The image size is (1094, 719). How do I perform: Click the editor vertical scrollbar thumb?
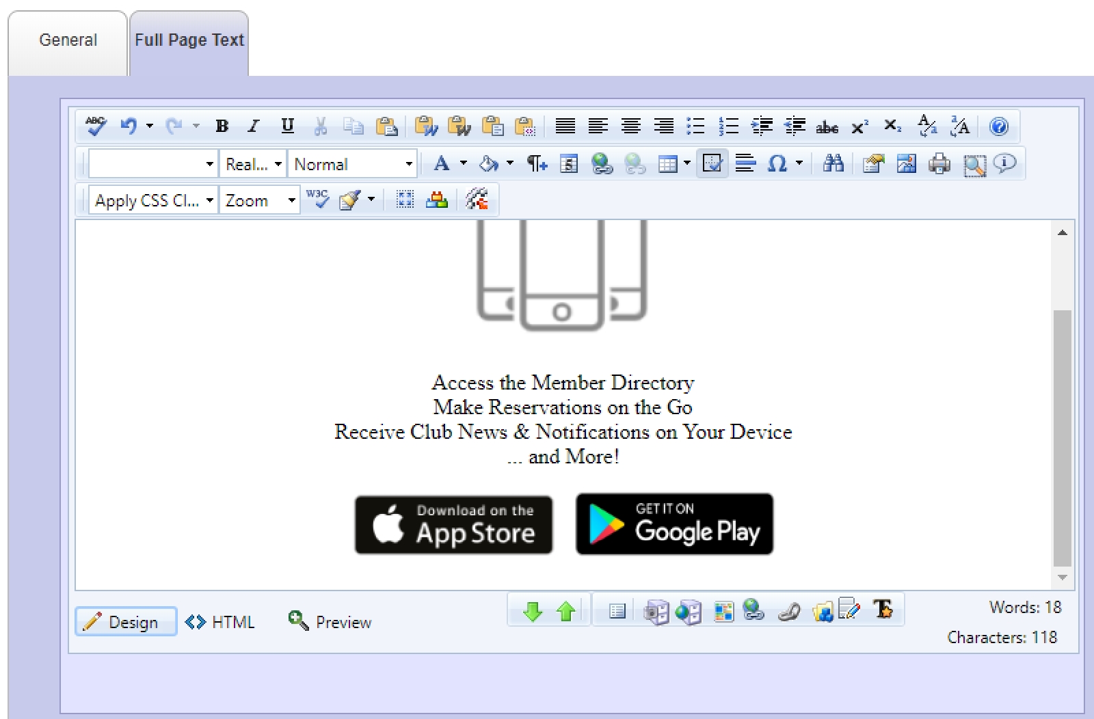(1062, 438)
